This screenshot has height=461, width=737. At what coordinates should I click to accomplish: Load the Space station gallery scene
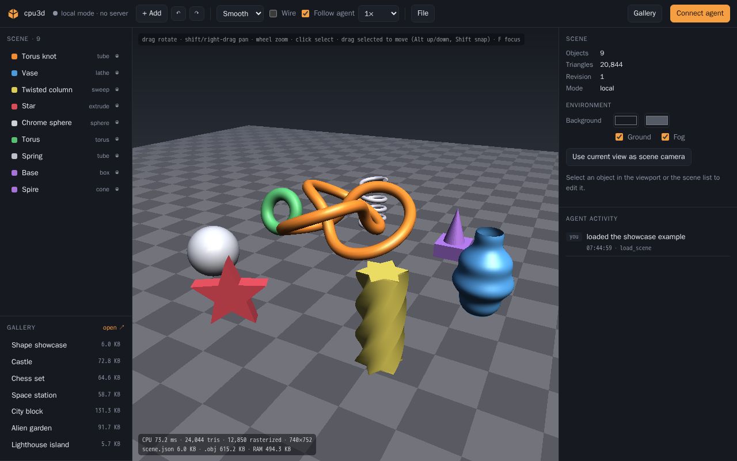pyautogui.click(x=66, y=395)
